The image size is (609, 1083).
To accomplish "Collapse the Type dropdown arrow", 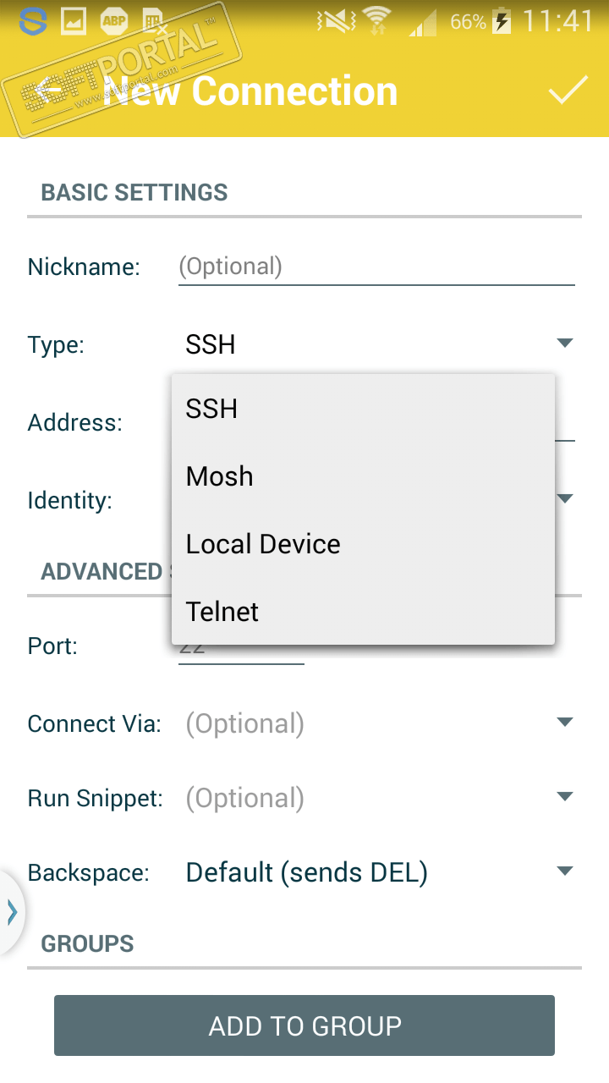I will click(x=565, y=344).
